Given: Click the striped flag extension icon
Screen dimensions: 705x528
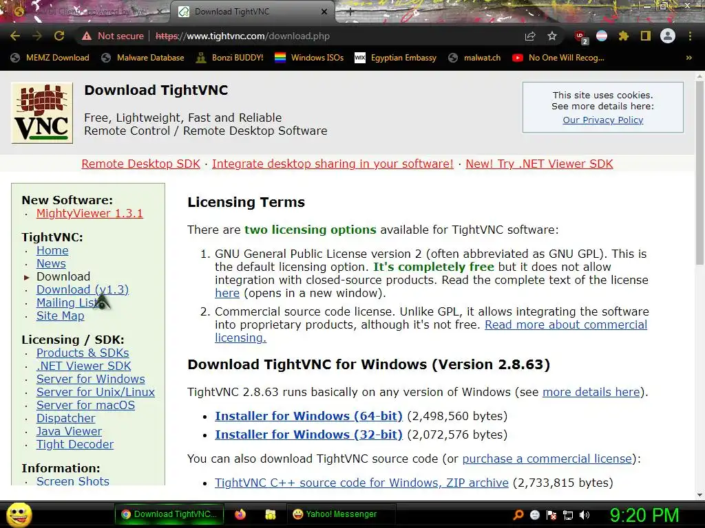Looking at the screenshot, I should click(602, 36).
